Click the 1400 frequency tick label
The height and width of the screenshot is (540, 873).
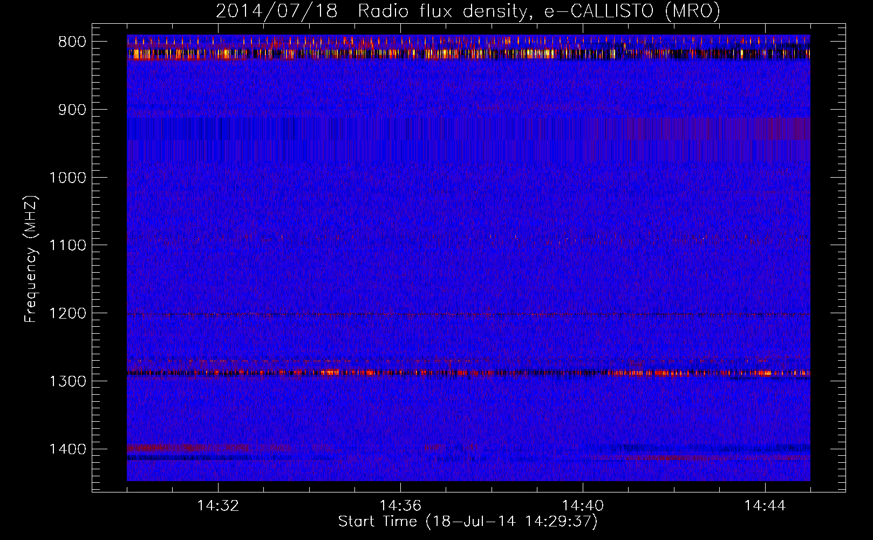coord(68,449)
